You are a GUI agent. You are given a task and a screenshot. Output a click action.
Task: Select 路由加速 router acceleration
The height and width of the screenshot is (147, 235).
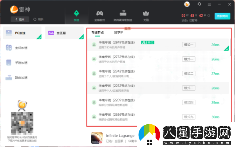(x=16, y=77)
